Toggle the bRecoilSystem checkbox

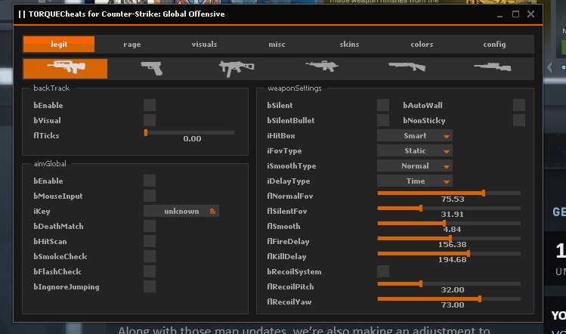[383, 271]
